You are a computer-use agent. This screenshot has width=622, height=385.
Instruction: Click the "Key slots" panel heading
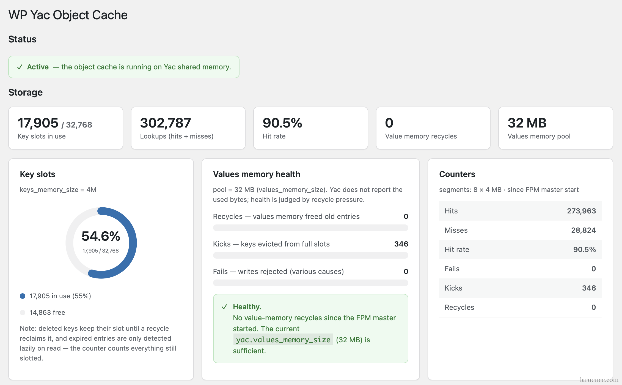(x=38, y=174)
